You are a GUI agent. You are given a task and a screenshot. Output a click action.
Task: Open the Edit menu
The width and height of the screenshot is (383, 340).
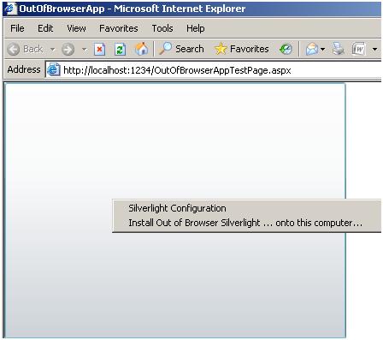[45, 28]
